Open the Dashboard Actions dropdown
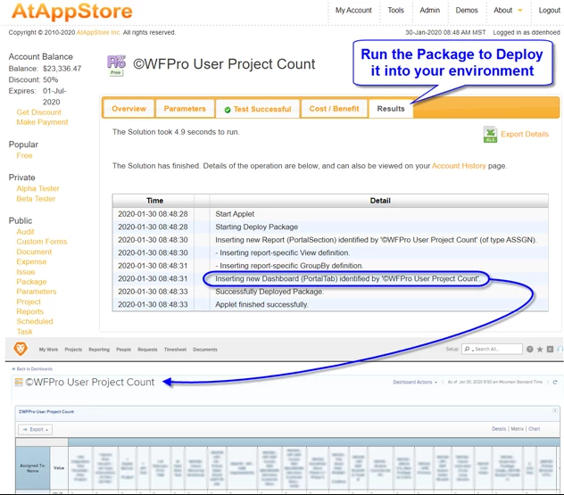The width and height of the screenshot is (564, 495). coord(415,382)
